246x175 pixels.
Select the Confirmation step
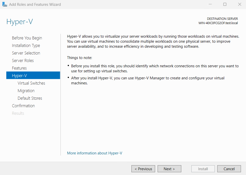(x=23, y=106)
